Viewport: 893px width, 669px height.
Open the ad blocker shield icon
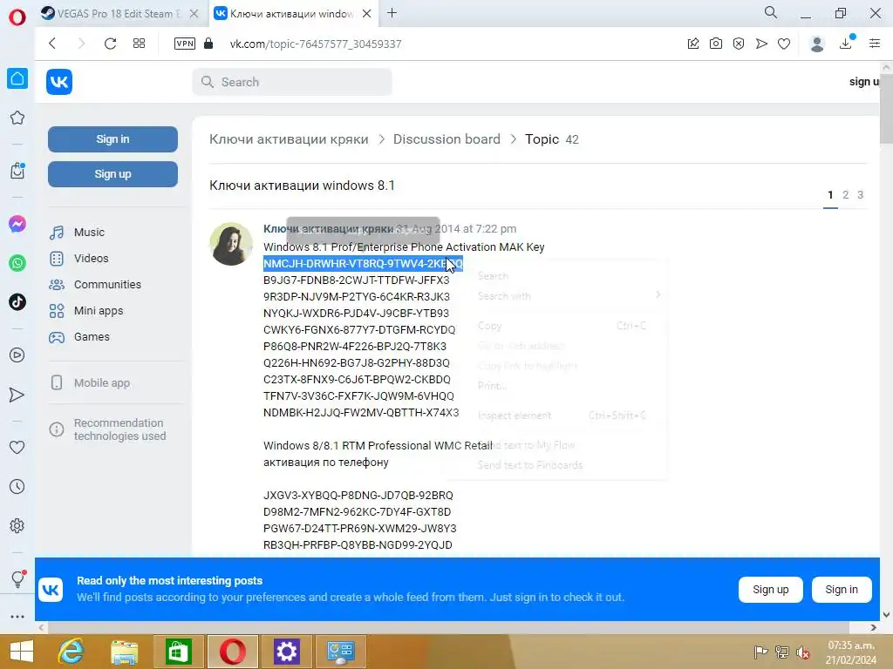click(x=739, y=44)
